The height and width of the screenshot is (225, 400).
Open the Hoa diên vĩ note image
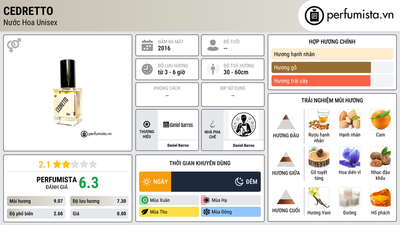click(x=350, y=157)
